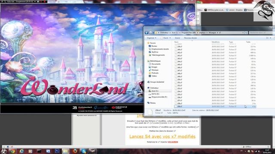Select the file 240.x7
This screenshot has width=275, height=154.
tap(215, 50)
